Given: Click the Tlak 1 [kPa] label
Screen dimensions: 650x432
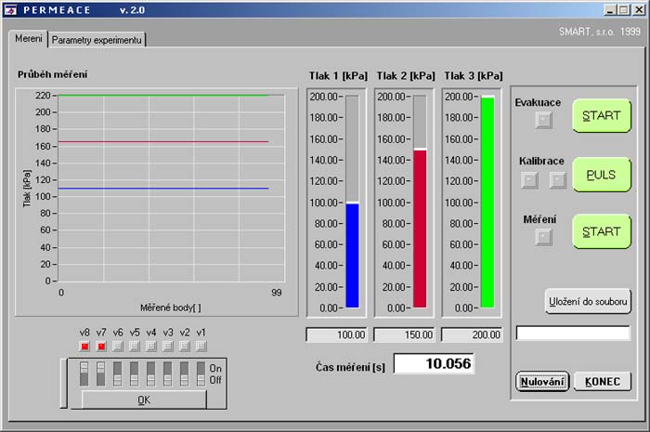Looking at the screenshot, I should 338,76.
